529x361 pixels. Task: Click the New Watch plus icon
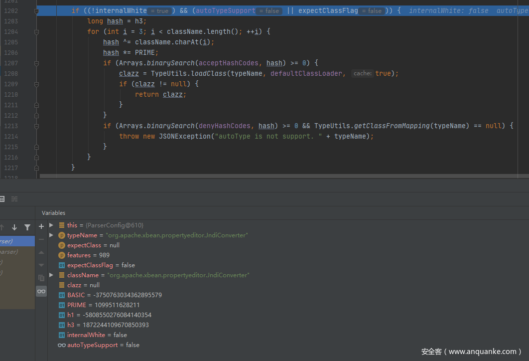click(x=41, y=226)
